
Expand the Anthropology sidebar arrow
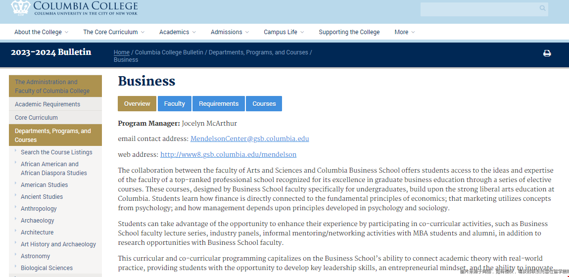coord(16,207)
